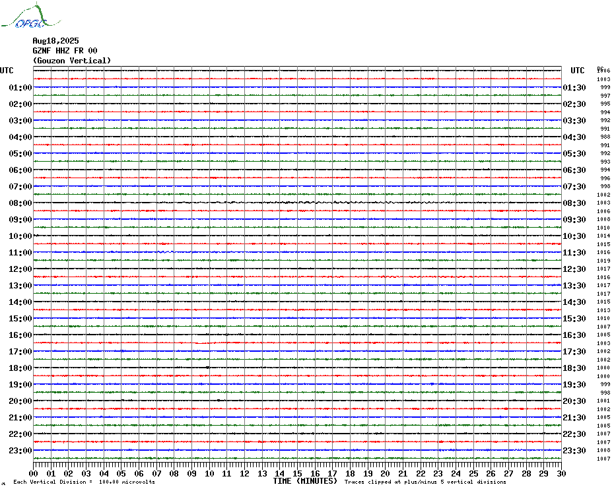This screenshot has width=614, height=491.
Task: Click the black seismic trace on the 18:00 row
Action: pyautogui.click(x=298, y=368)
